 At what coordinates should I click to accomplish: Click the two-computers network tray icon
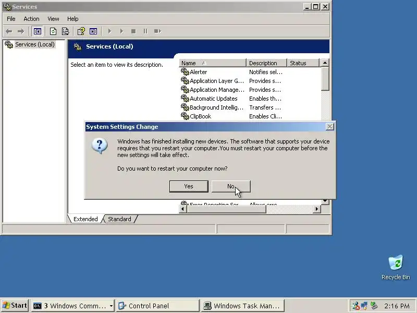tap(364, 306)
